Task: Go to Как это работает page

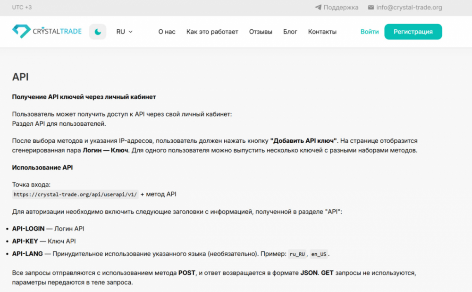Action: pos(212,32)
